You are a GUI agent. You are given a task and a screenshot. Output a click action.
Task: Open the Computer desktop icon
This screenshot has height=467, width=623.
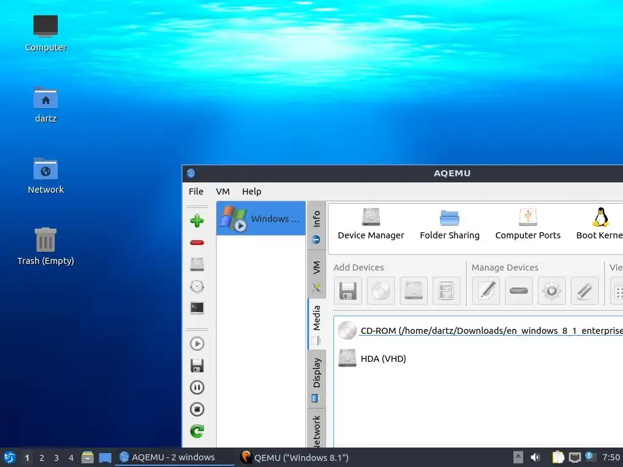(x=46, y=34)
